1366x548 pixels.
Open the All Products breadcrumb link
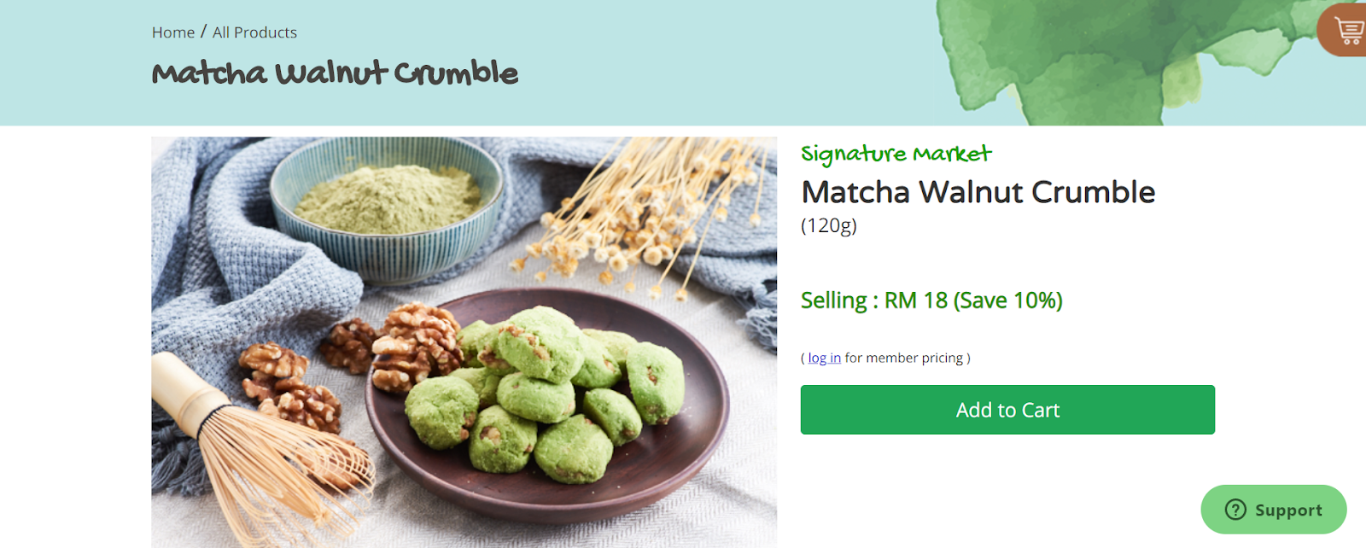coord(254,32)
